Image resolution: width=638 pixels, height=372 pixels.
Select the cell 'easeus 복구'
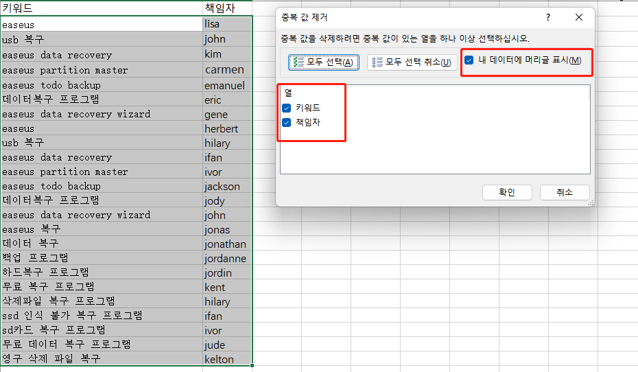102,229
